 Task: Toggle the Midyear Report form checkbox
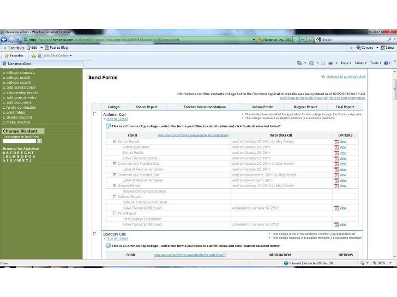pos(115,185)
